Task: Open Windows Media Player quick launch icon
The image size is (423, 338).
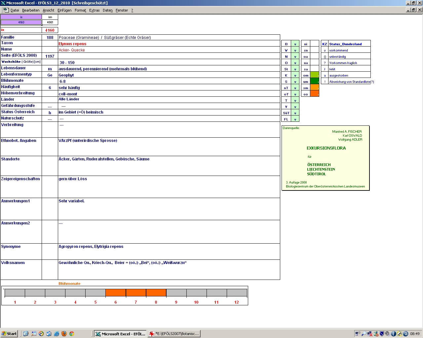Action: pos(41,334)
